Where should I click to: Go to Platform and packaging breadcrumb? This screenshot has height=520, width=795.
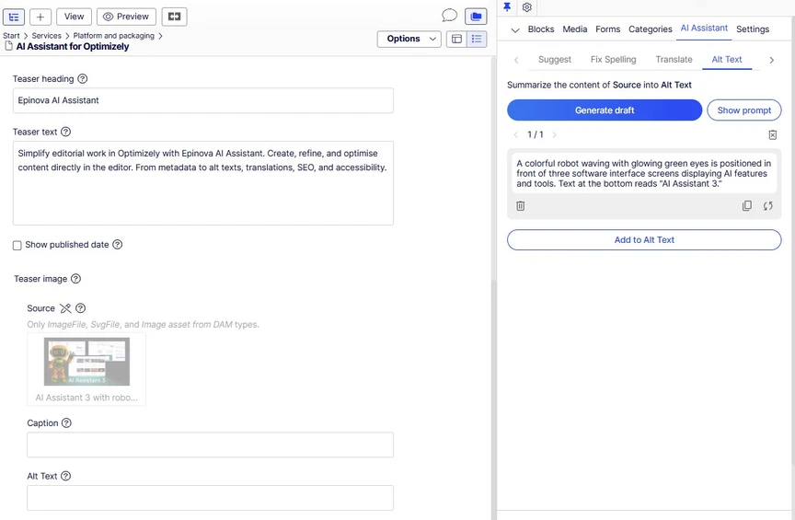click(x=113, y=36)
